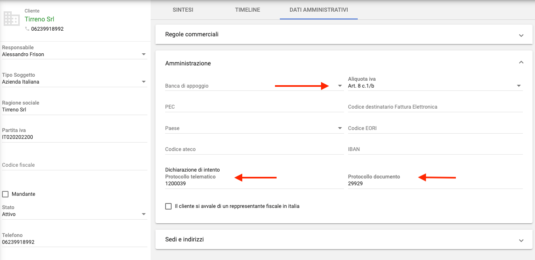Image resolution: width=535 pixels, height=260 pixels.
Task: Click the PEC input field
Action: click(242, 107)
